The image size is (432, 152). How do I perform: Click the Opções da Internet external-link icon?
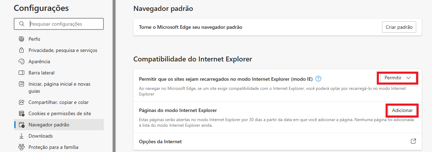coord(413,141)
